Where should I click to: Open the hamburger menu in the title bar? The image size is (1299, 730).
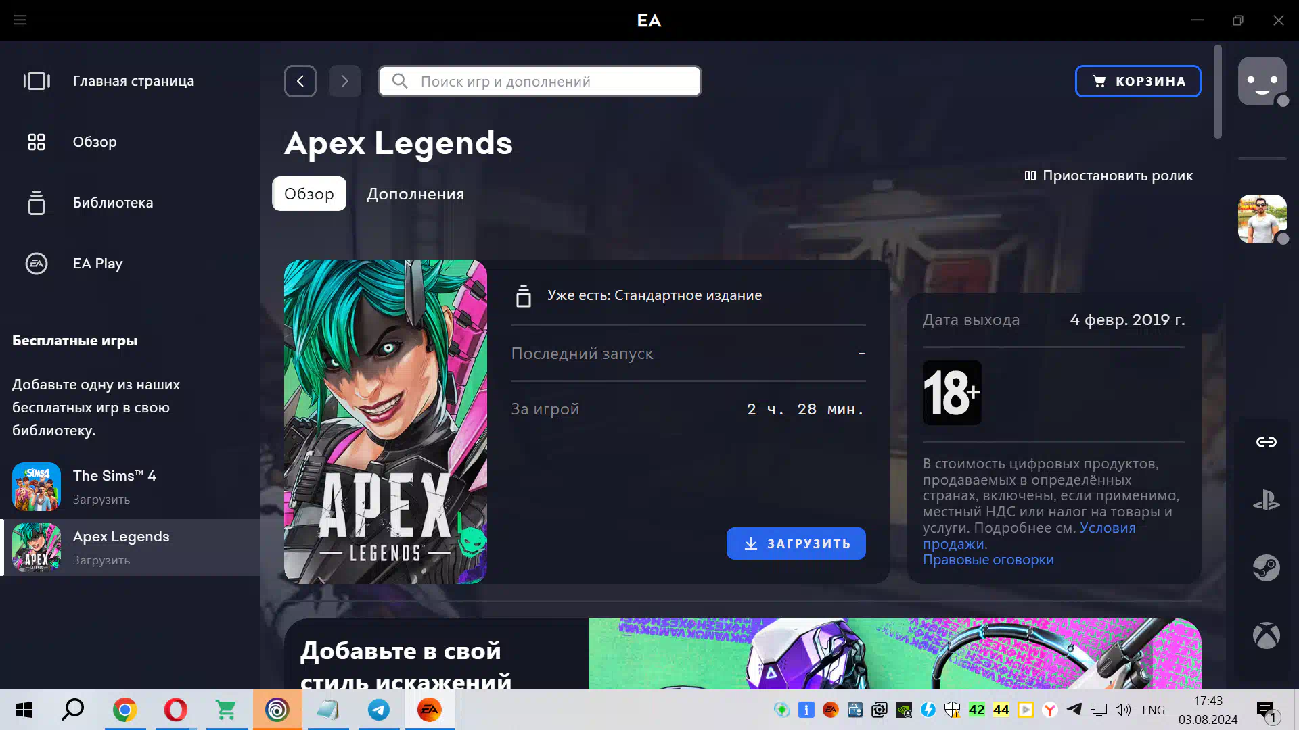coord(20,20)
